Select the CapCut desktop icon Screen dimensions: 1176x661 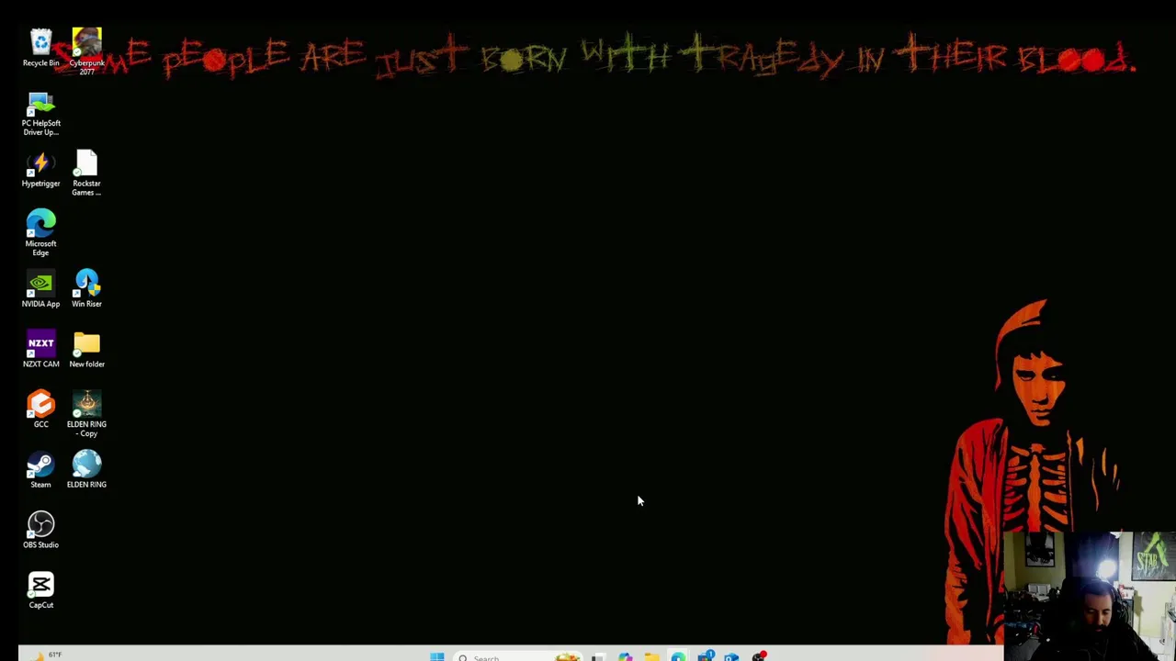point(40,590)
